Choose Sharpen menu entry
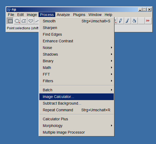Viewport: 156px width, 144px height. [x=77, y=28]
